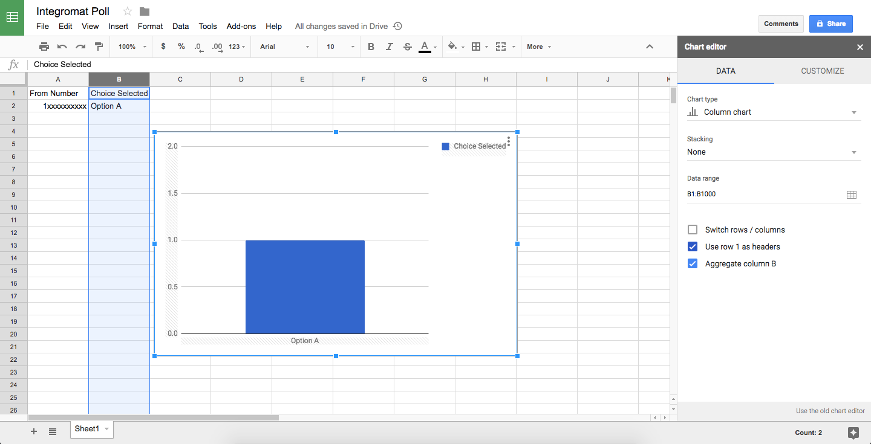Format selection as percent
The image size is (871, 444).
181,47
